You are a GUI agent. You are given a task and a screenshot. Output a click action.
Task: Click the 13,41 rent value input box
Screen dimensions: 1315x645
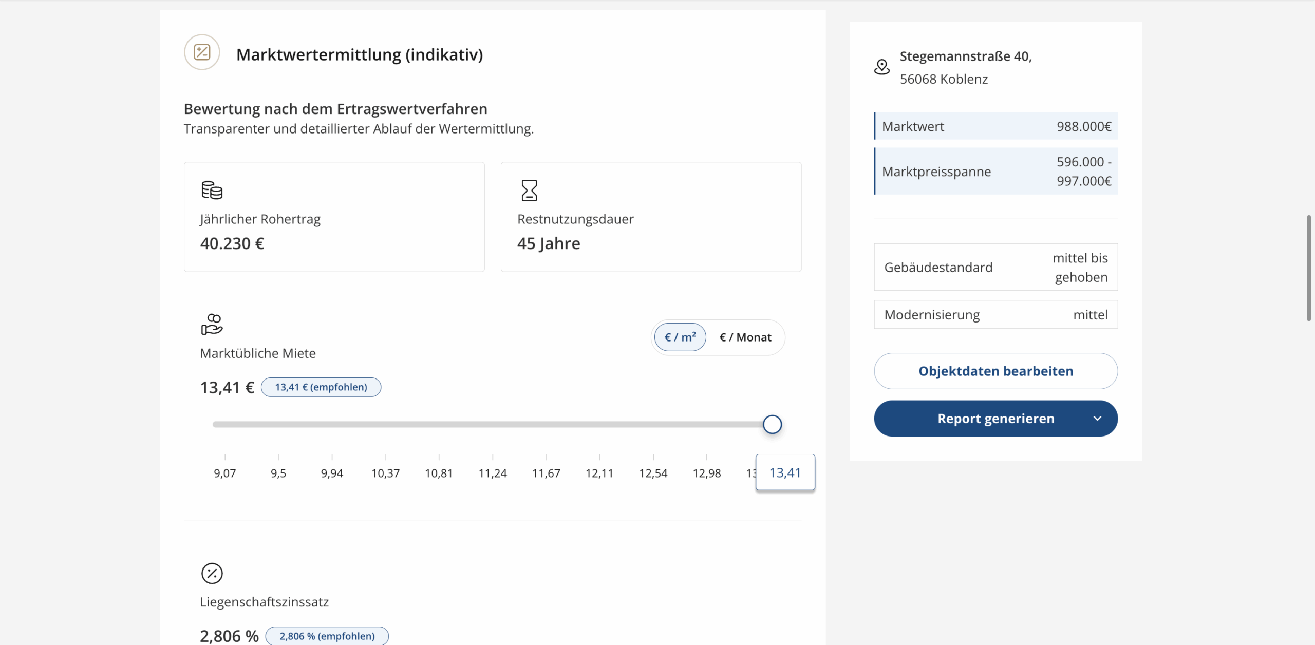(x=785, y=472)
